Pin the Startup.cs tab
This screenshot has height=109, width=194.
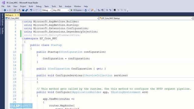pyautogui.click(x=15, y=15)
